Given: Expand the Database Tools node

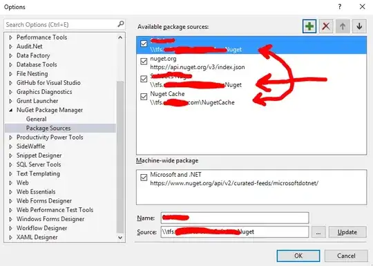Looking at the screenshot, I should click(10, 65).
